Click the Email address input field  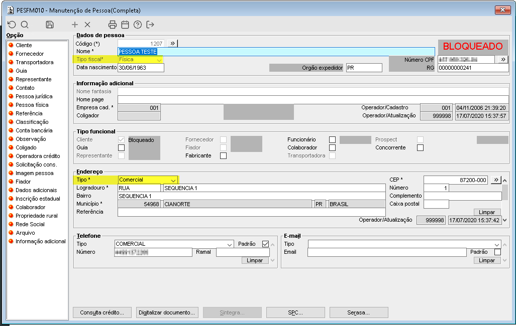pyautogui.click(x=387, y=252)
